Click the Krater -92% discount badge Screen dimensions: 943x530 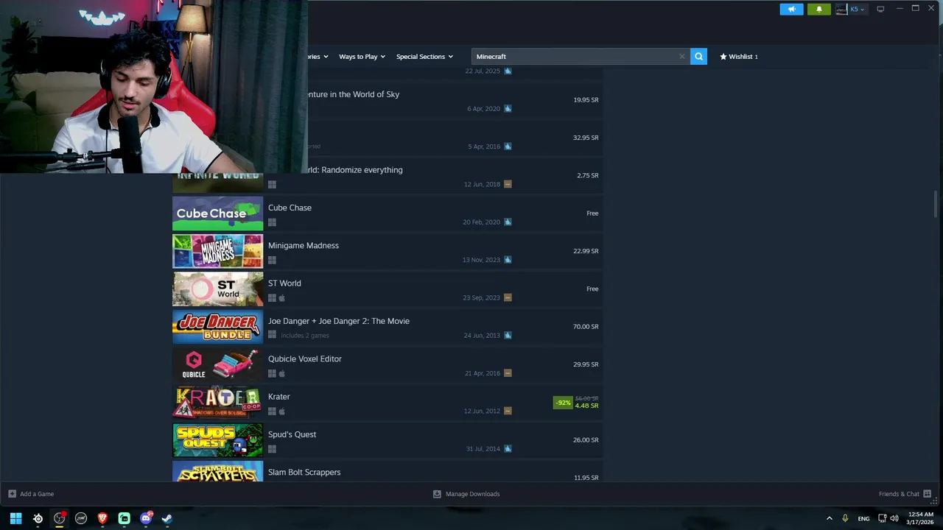pos(563,403)
